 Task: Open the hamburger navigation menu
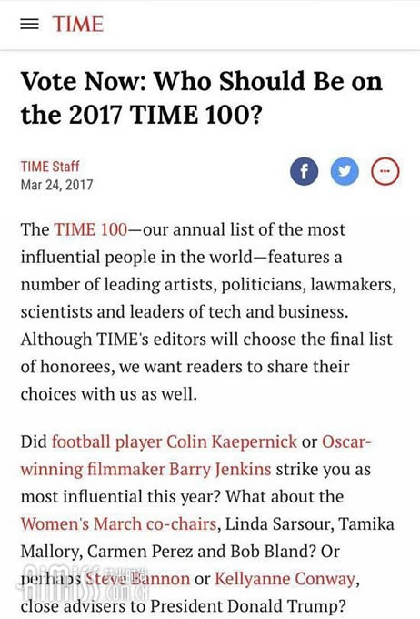click(30, 24)
